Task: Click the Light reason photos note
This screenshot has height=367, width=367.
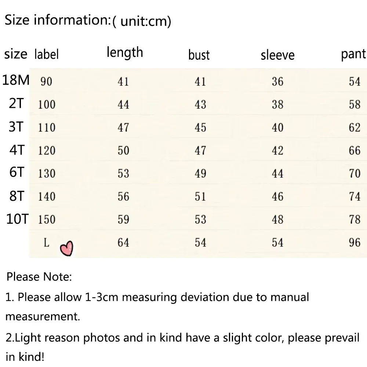Action: click(x=182, y=347)
